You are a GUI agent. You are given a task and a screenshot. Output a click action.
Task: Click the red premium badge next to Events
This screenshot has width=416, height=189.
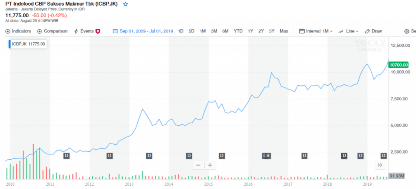tap(97, 31)
